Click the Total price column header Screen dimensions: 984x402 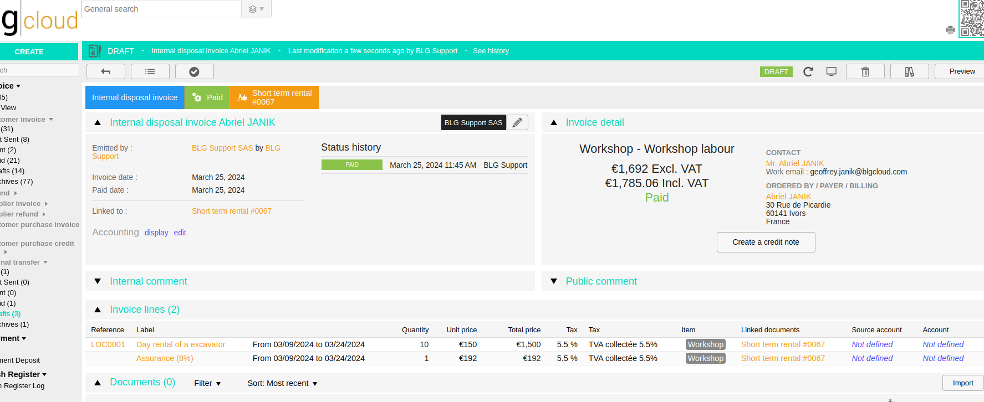(524, 330)
